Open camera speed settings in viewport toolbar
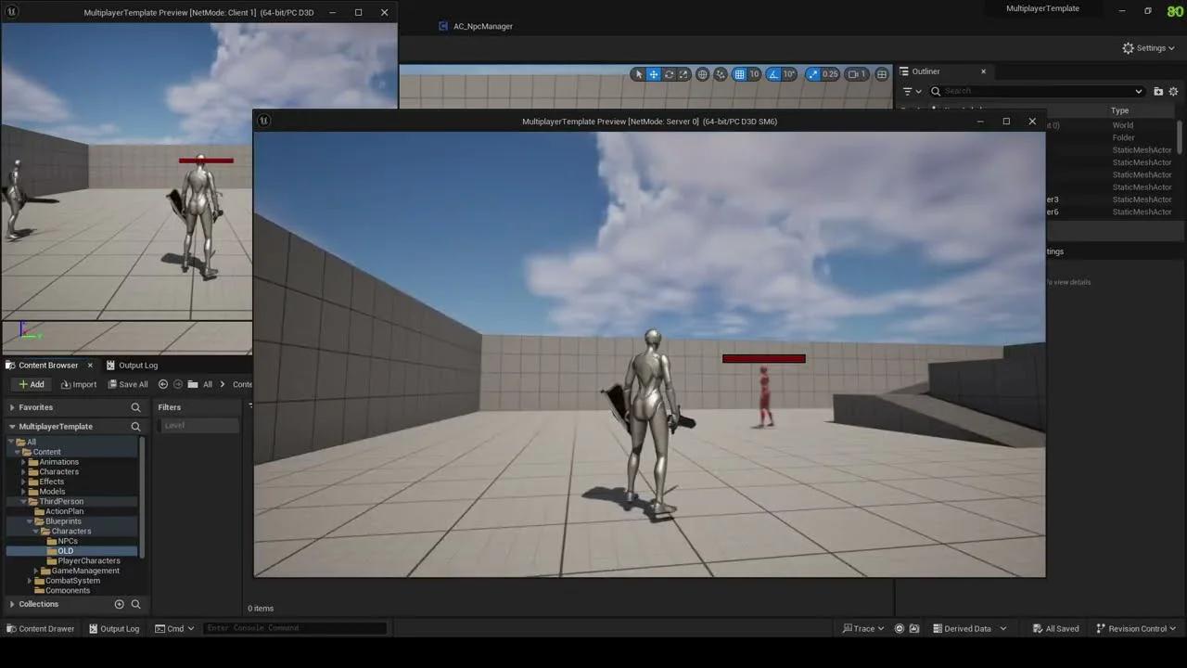1187x668 pixels. tap(854, 74)
